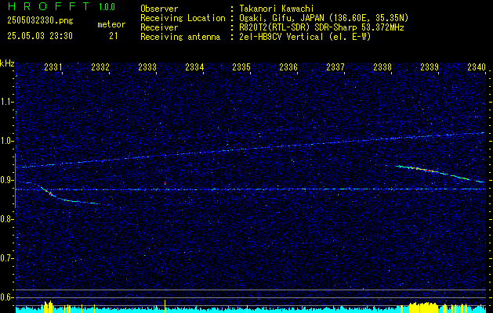This screenshot has height=313, width=493.
Task: Click the 2331 time marker
Action: point(53,67)
